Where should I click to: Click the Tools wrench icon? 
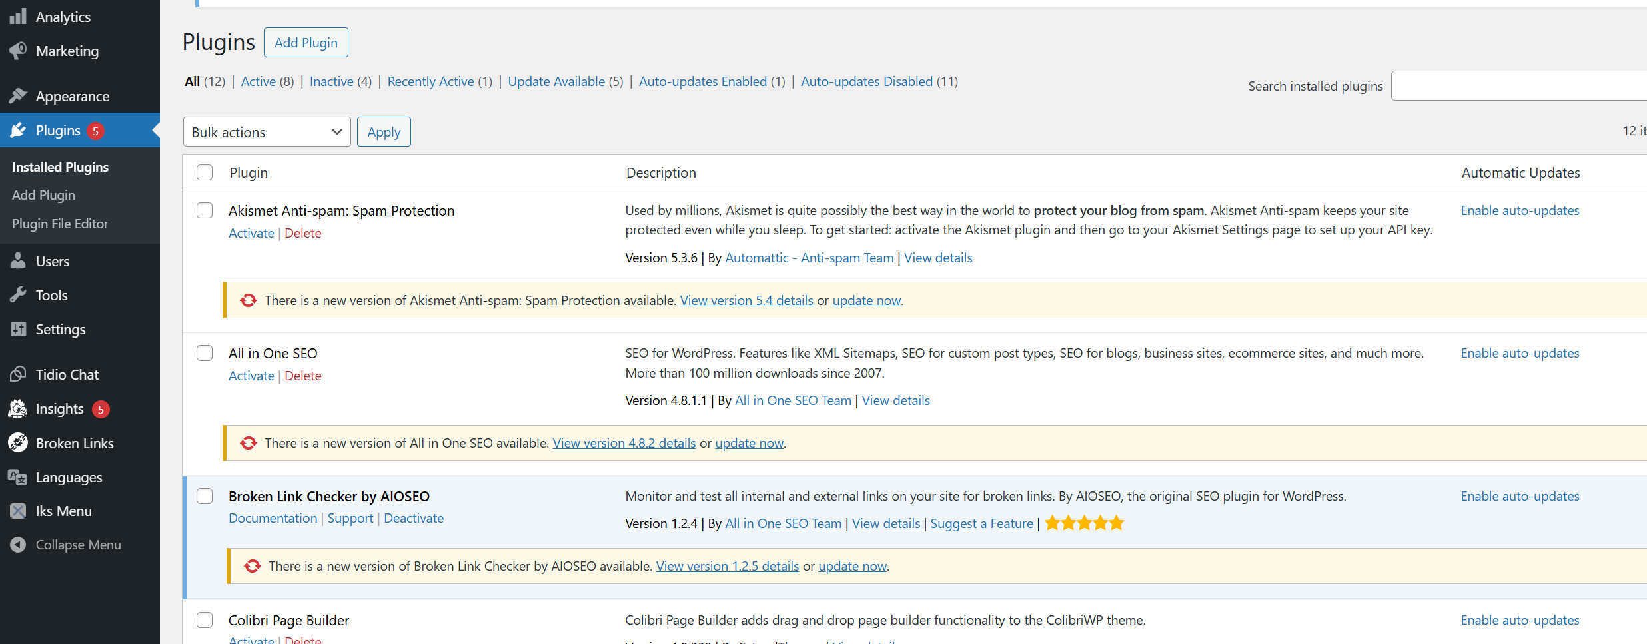coord(18,295)
